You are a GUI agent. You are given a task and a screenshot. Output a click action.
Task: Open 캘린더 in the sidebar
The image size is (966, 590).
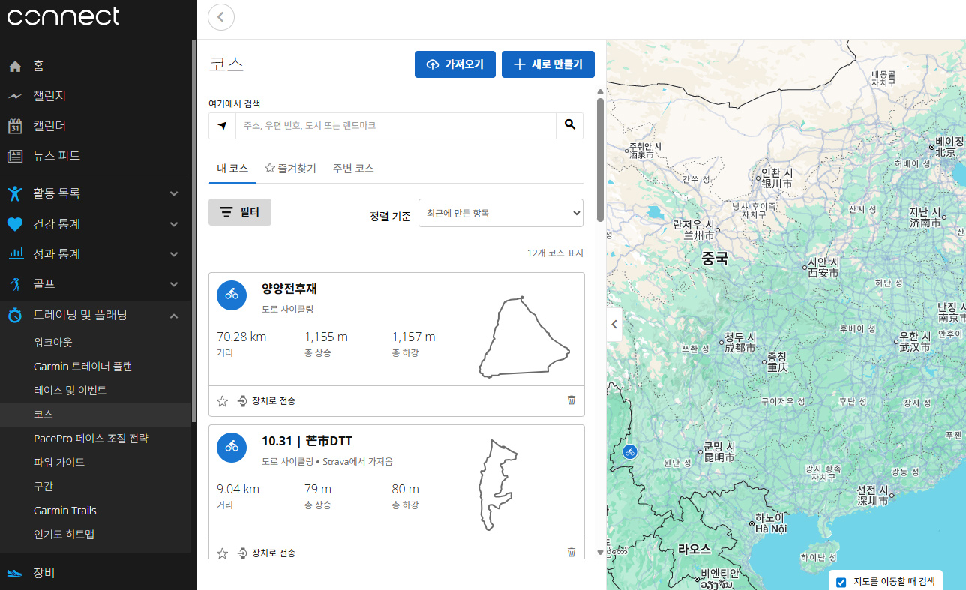pyautogui.click(x=49, y=126)
